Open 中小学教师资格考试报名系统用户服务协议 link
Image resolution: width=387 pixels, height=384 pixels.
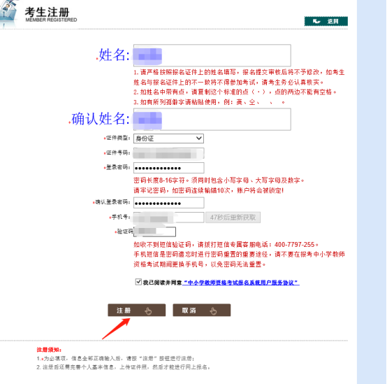[x=241, y=283]
